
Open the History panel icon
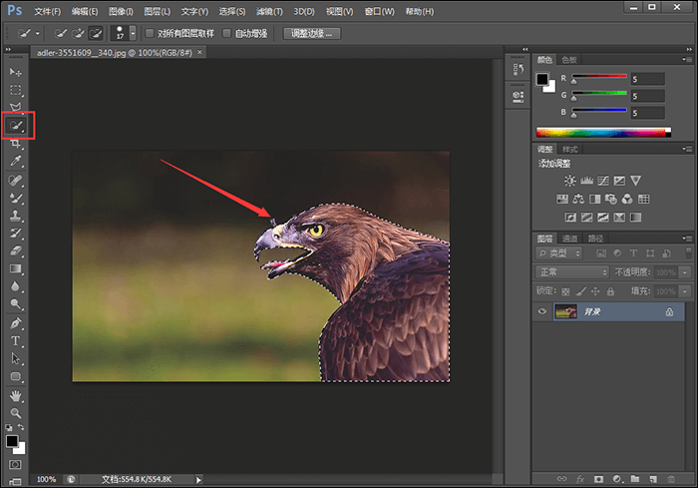tap(519, 70)
